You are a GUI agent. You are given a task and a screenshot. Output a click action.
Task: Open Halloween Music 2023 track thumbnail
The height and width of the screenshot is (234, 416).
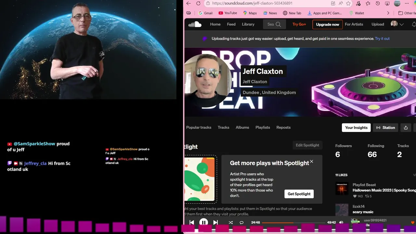click(342, 188)
